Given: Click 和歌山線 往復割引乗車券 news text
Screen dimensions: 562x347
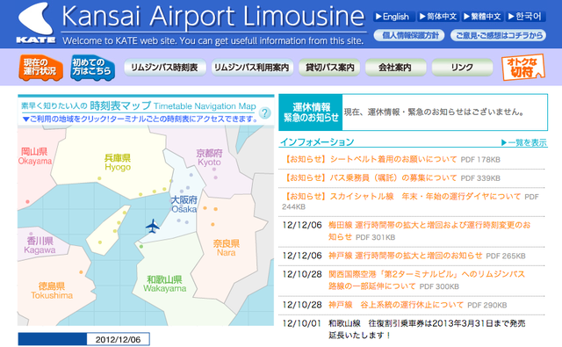Looking at the screenshot, I should tap(427, 329).
